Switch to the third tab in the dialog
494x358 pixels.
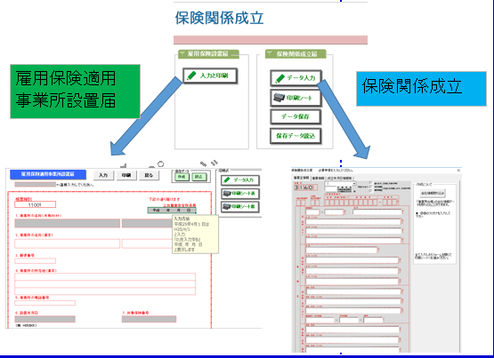[340, 179]
